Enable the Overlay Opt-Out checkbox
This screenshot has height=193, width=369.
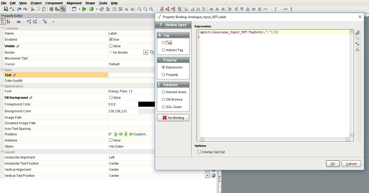pyautogui.click(x=199, y=152)
